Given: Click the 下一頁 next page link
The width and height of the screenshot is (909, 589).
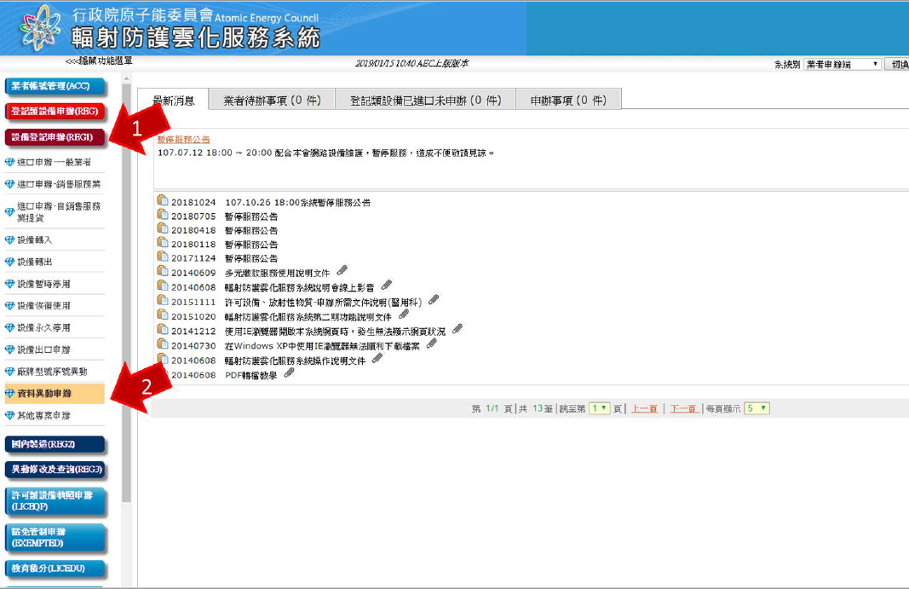Looking at the screenshot, I should (683, 409).
